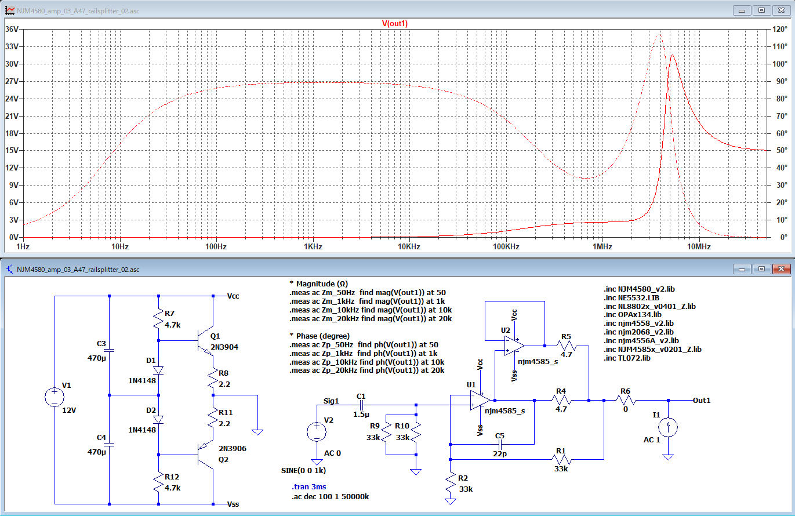The height and width of the screenshot is (516, 795).
Task: Click the Out1 net label
Action: coord(701,400)
